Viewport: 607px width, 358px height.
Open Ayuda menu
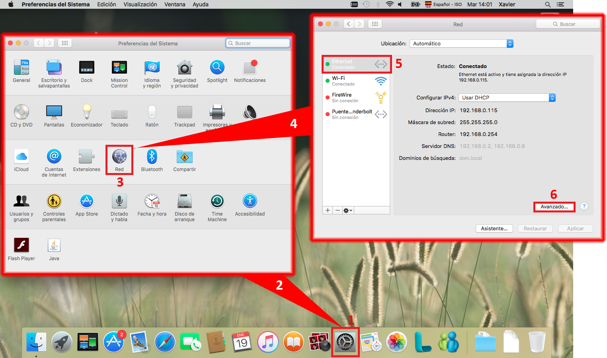coord(201,4)
